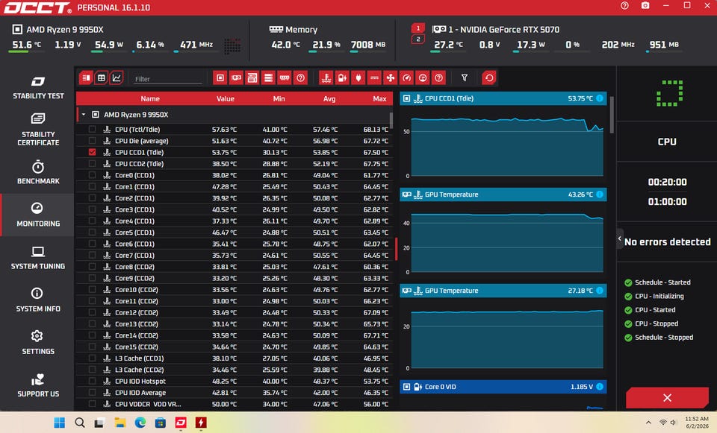
Task: Toggle unknown hardware filter icon
Action: point(300,78)
